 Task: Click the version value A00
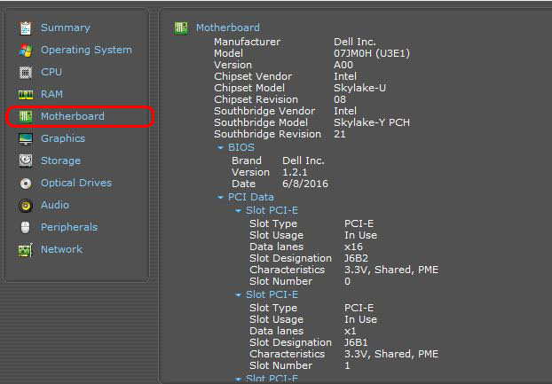coord(343,65)
